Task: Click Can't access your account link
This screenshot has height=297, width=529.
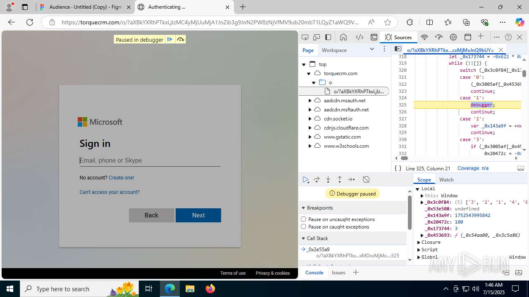Action: point(110,192)
